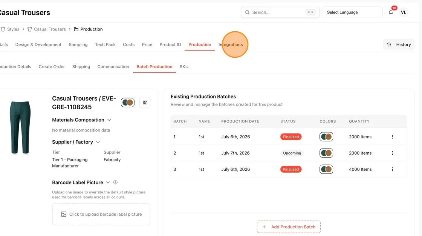Click the history clock icon
The width and height of the screenshot is (422, 236).
pyautogui.click(x=389, y=45)
